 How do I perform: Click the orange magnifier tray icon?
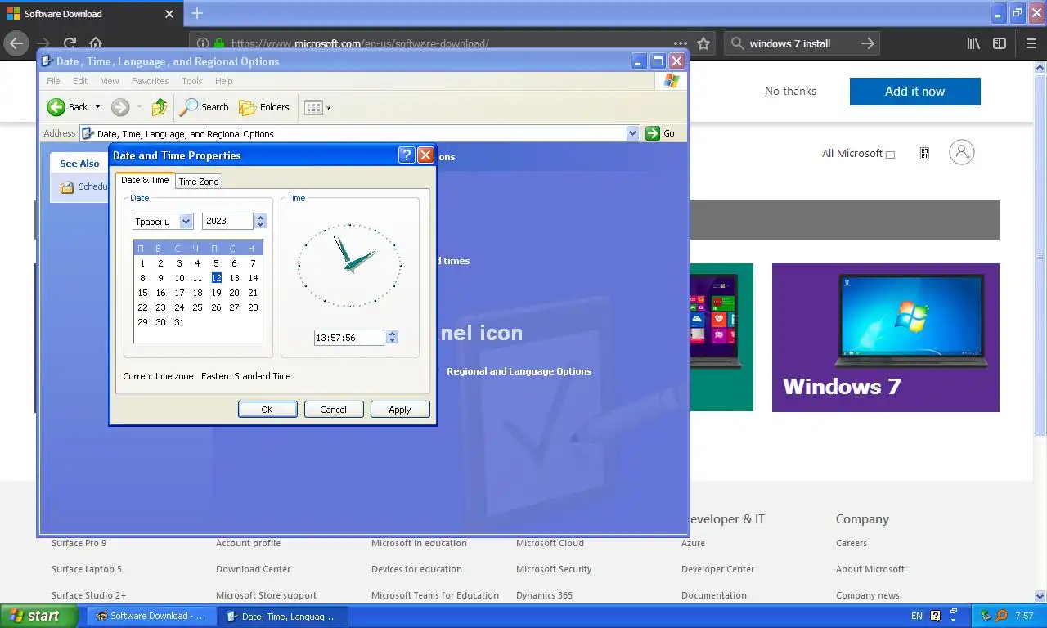[1000, 616]
